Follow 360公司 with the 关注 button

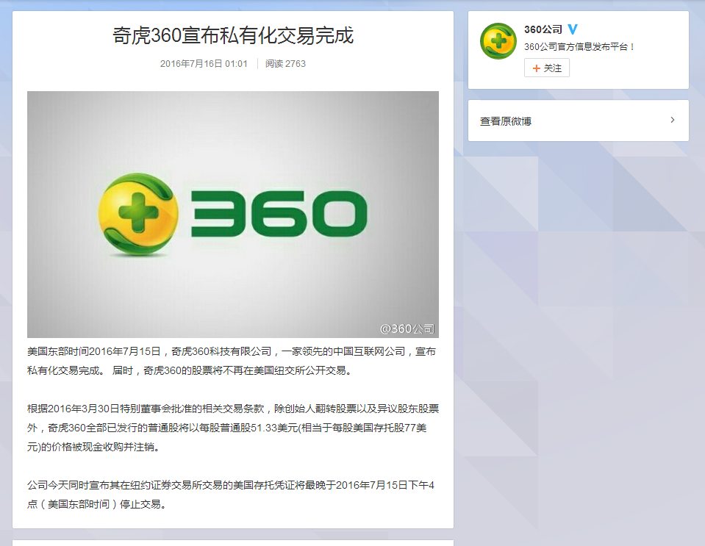(x=546, y=67)
